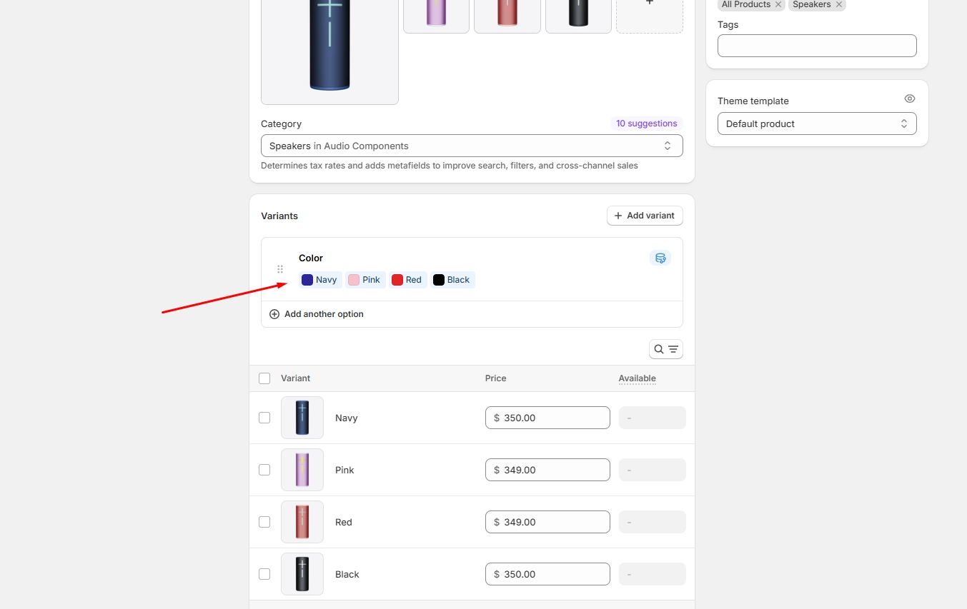Screen dimensions: 967x609
Task: Open the Black variant thumbnail image
Action: pos(302,574)
